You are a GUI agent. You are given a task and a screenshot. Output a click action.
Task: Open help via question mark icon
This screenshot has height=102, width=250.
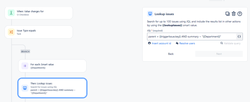(240, 14)
